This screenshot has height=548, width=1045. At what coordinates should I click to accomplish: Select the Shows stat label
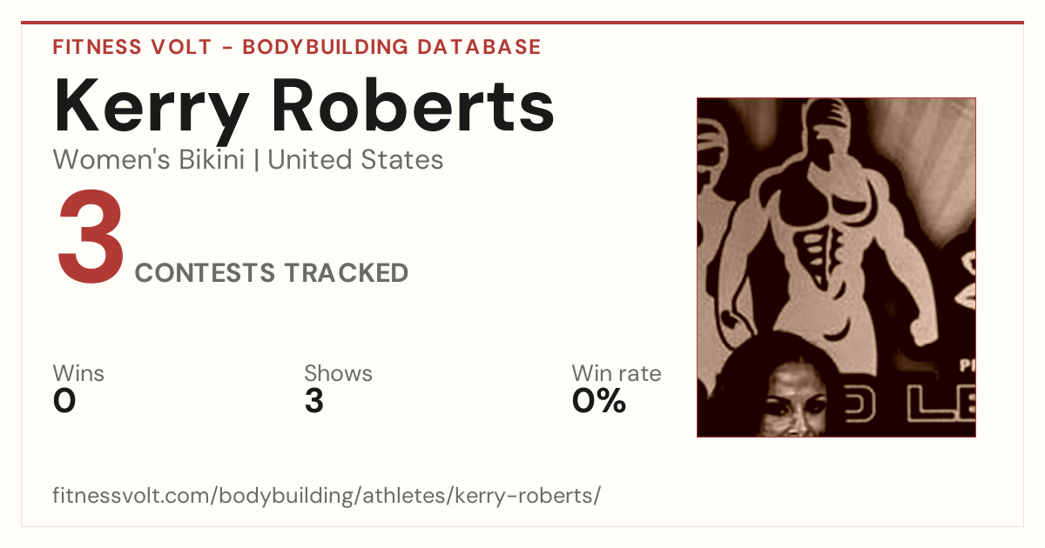pyautogui.click(x=338, y=373)
